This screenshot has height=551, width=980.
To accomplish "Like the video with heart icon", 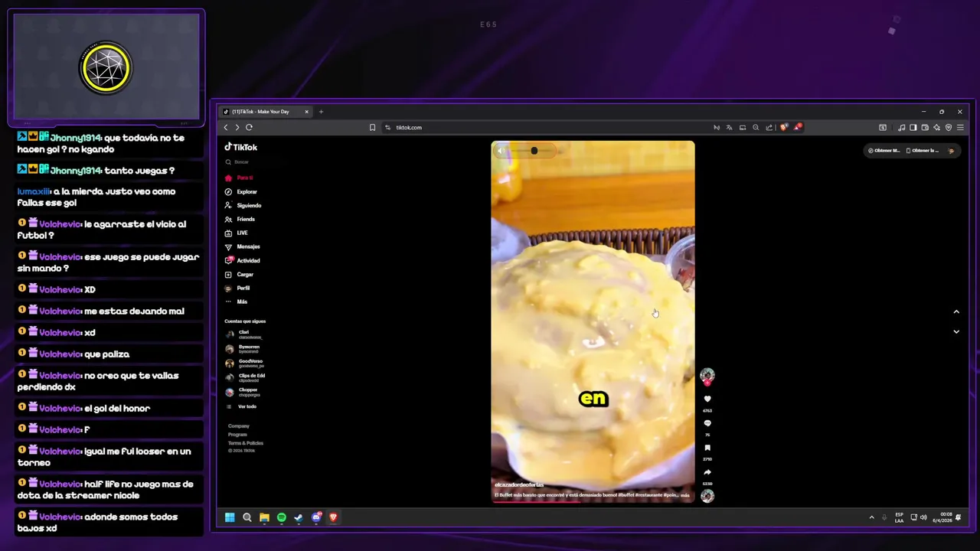I will (x=707, y=399).
